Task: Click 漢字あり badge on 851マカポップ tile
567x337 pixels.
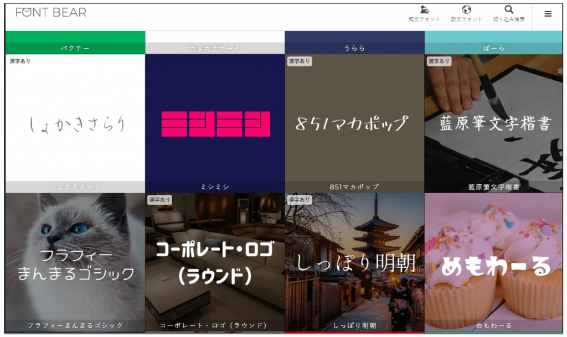Action: 299,61
